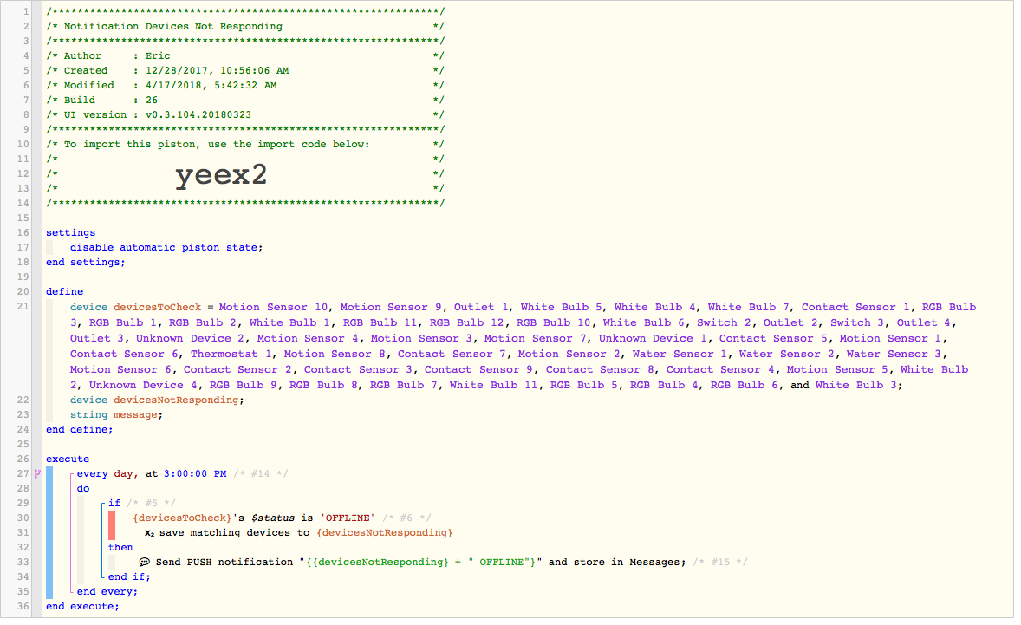Screen dimensions: 1021x625
Task: Click White Bulb 7 in device list
Action: point(749,307)
